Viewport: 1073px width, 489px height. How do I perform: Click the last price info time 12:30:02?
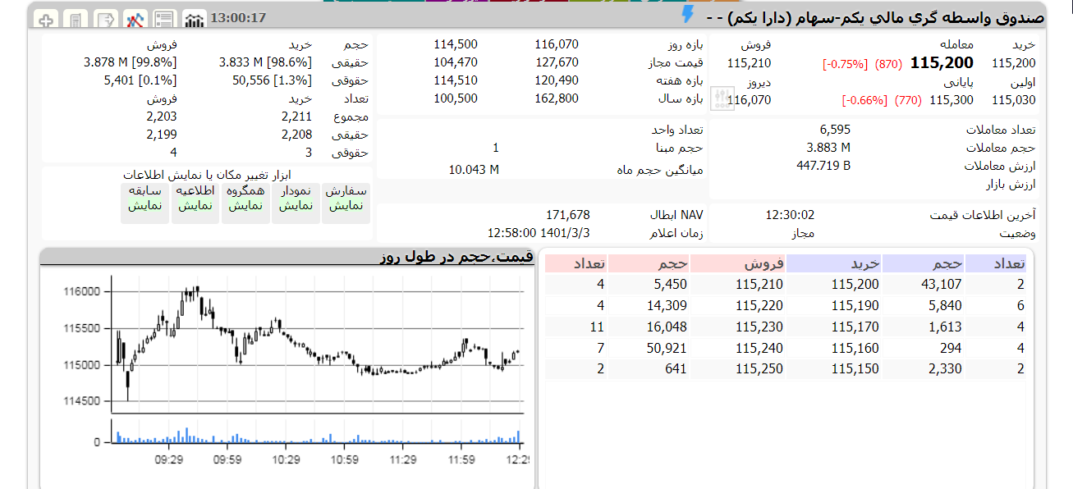790,214
